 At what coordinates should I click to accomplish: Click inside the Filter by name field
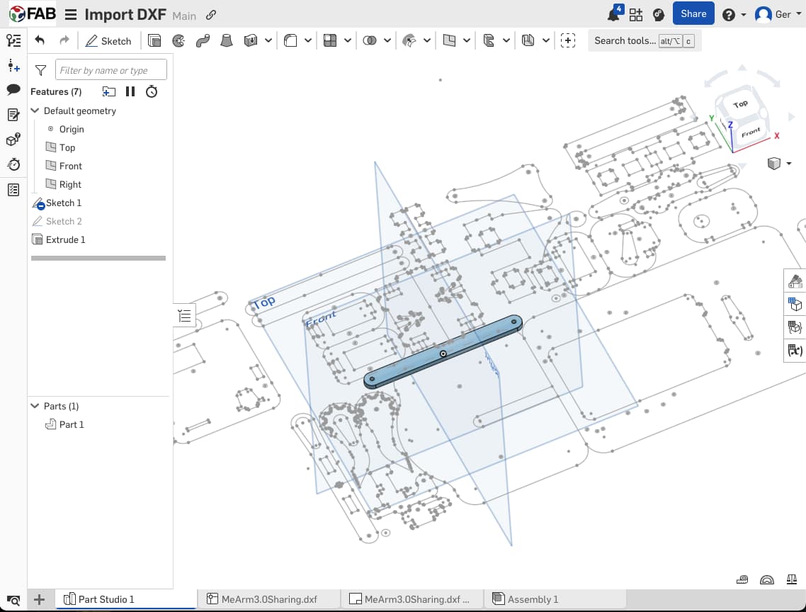click(110, 69)
